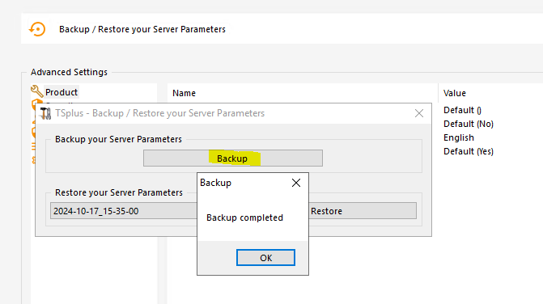Select the row with value Default ()

pos(462,110)
